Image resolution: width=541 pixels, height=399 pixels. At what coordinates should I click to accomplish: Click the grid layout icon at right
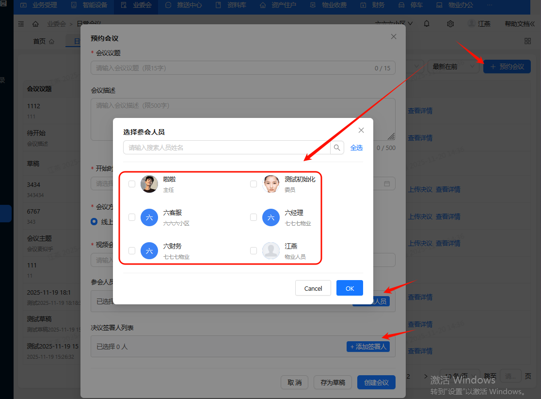click(x=527, y=41)
